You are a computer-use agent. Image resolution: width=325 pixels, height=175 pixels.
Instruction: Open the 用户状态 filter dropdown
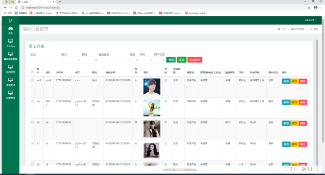click(159, 60)
